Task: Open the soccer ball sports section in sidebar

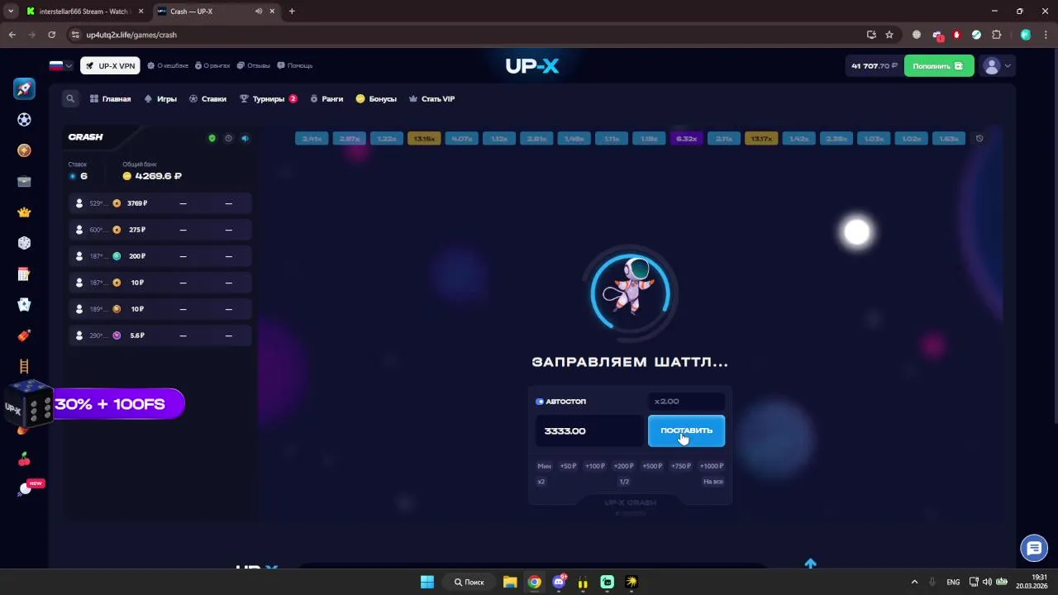Action: pyautogui.click(x=24, y=120)
